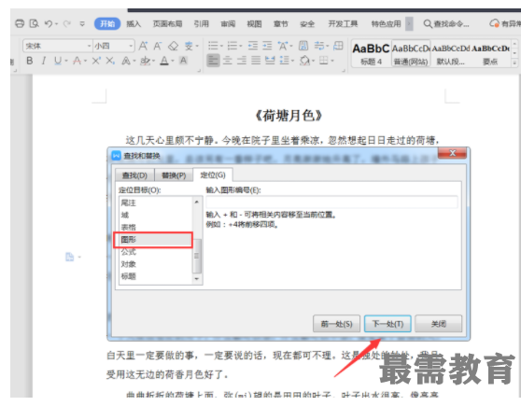Open the 页面布局 ribbon tab
Image resolution: width=521 pixels, height=406 pixels.
167,24
